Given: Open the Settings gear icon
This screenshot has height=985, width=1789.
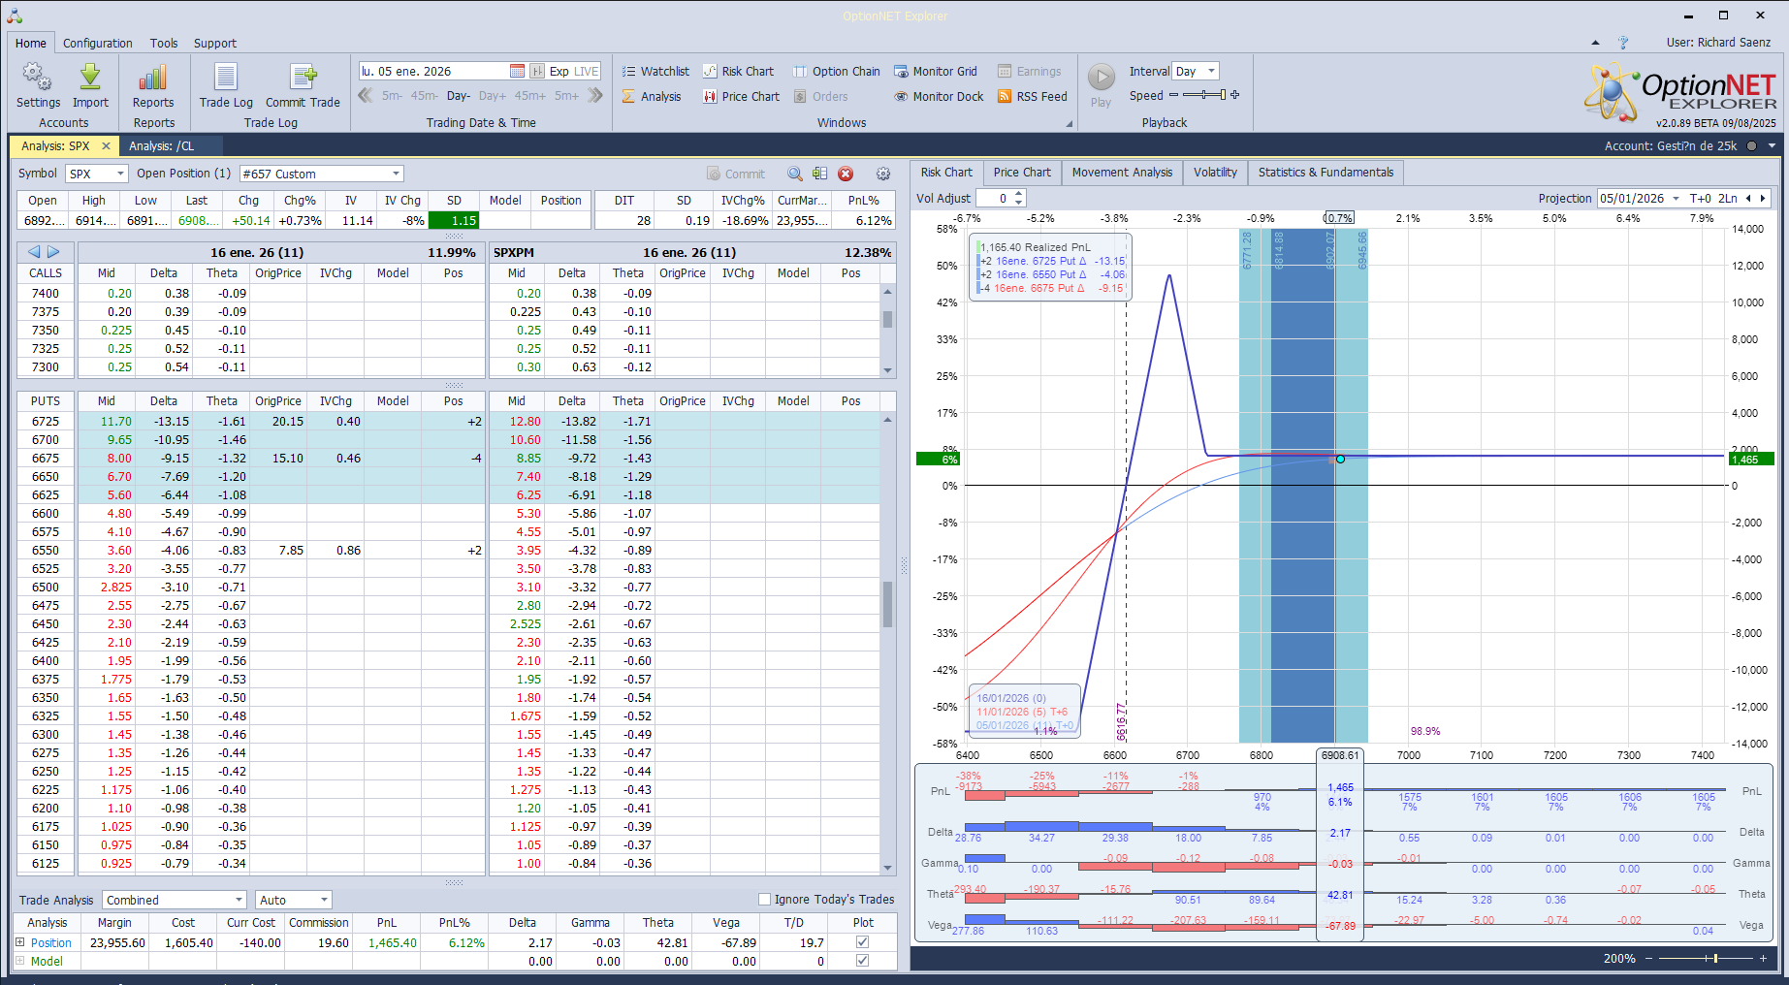Looking at the screenshot, I should pos(38,79).
